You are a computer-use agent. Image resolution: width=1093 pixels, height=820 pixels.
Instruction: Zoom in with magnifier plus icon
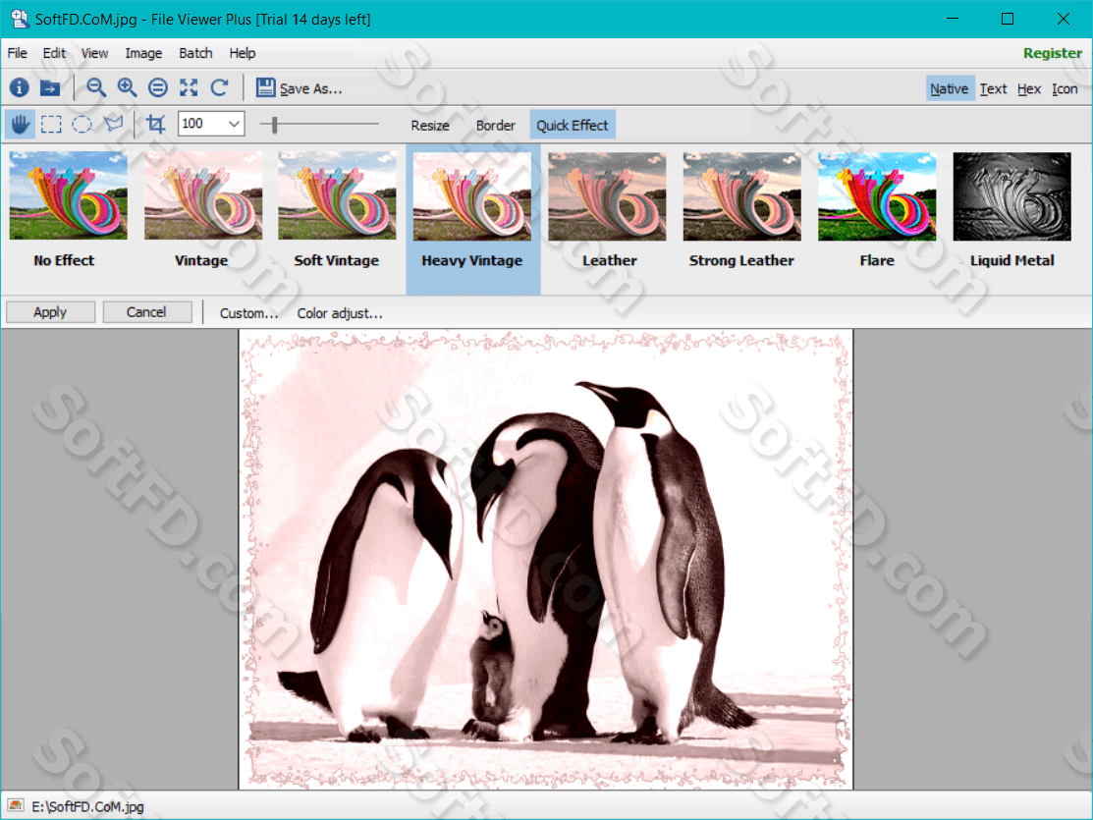(127, 87)
